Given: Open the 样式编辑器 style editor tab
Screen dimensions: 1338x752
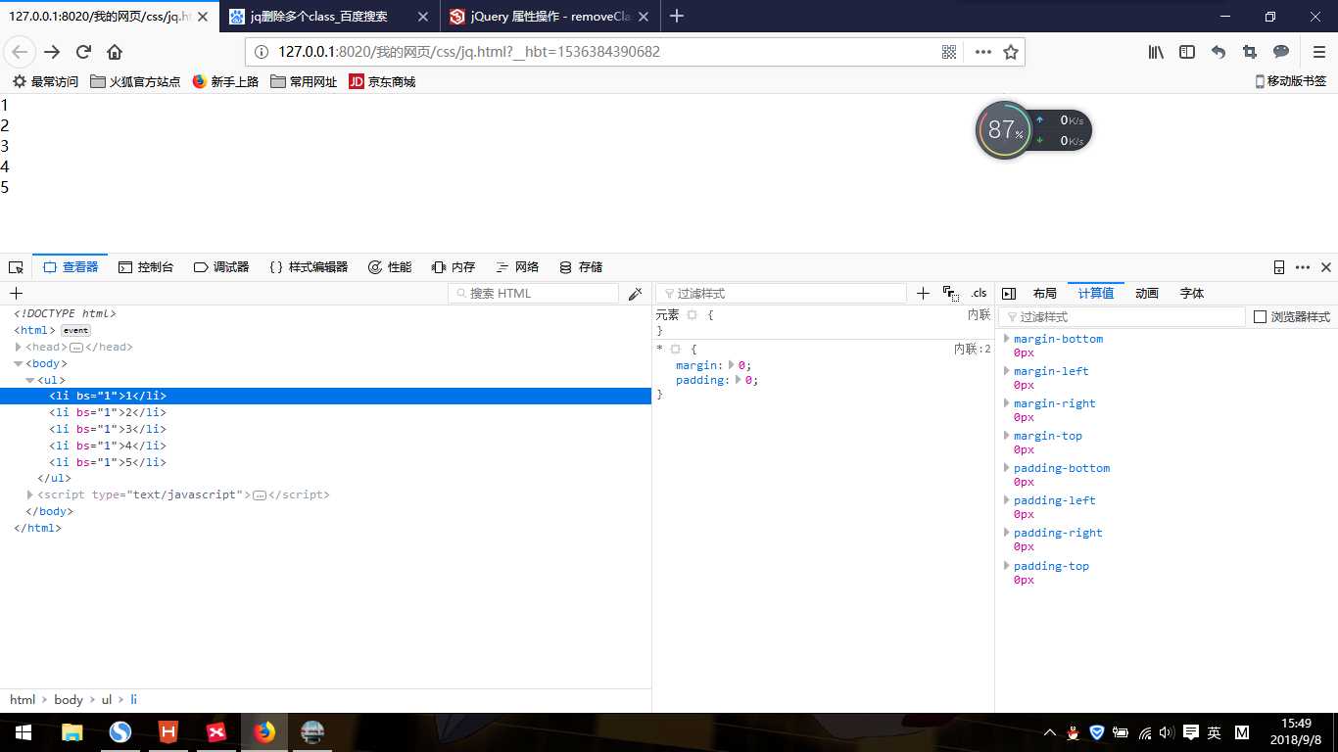Looking at the screenshot, I should point(309,267).
